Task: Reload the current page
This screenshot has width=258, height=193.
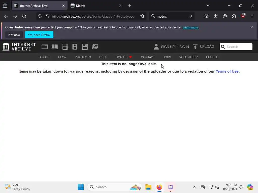Action: click(x=24, y=16)
